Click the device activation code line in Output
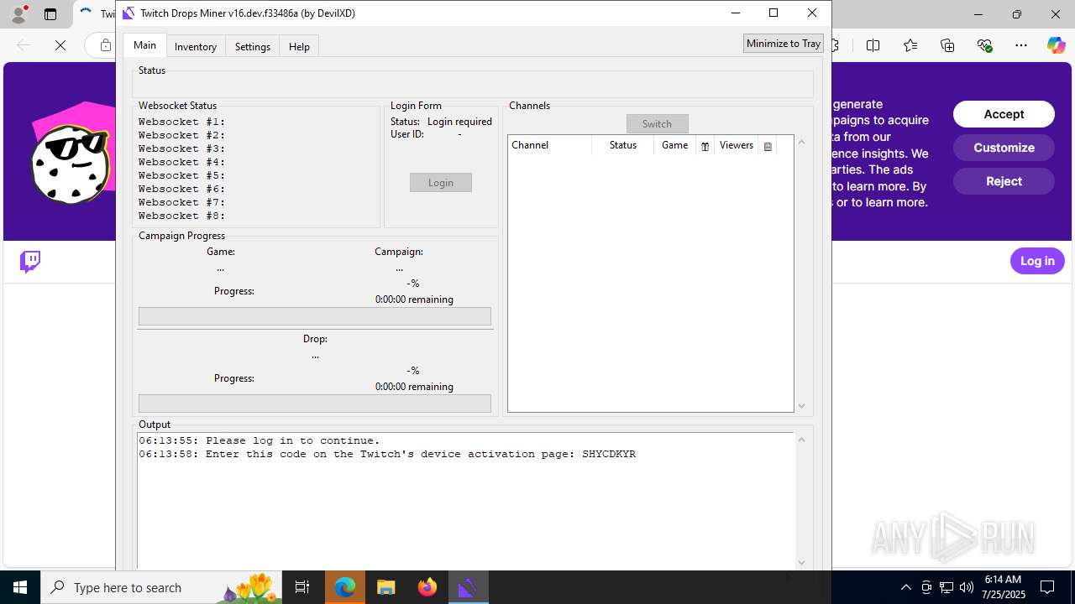This screenshot has width=1075, height=604. coord(387,454)
